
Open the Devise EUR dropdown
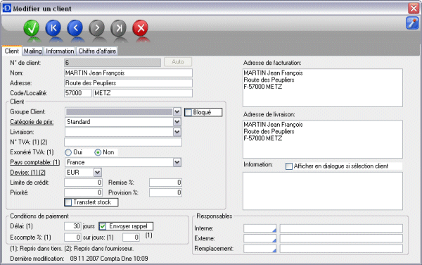coord(97,172)
